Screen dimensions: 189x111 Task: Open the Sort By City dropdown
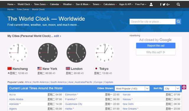[x=172, y=89]
